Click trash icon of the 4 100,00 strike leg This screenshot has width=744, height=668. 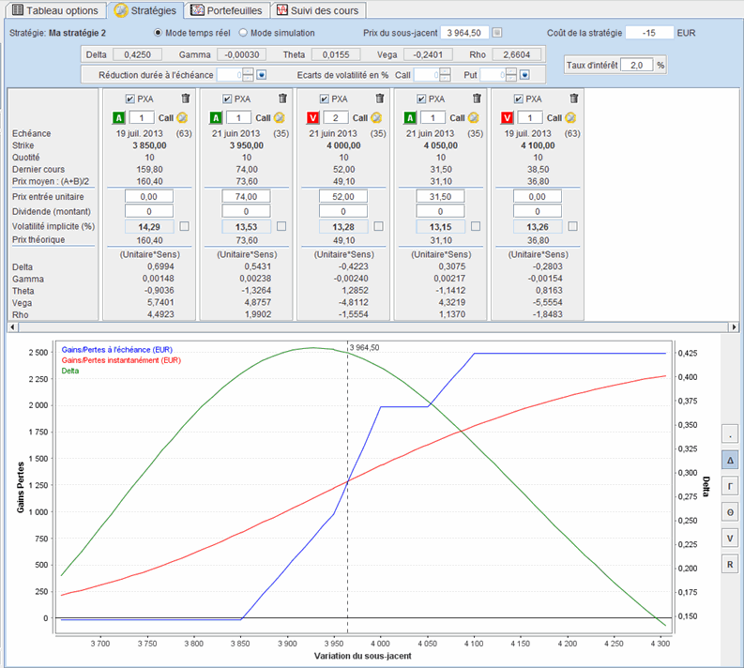point(575,99)
